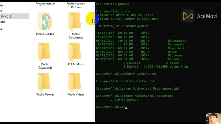Select the Public Account Pictures label
Image resolution: width=221 pixels, height=124 pixels.
point(76,6)
